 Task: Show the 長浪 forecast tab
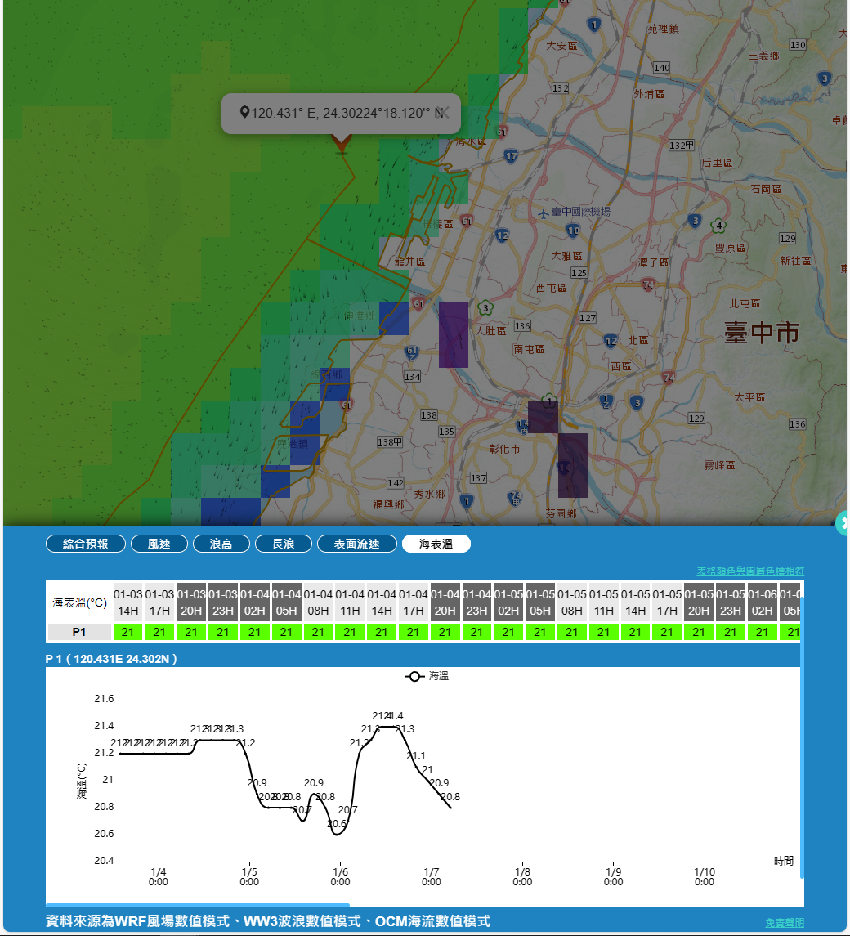(284, 544)
